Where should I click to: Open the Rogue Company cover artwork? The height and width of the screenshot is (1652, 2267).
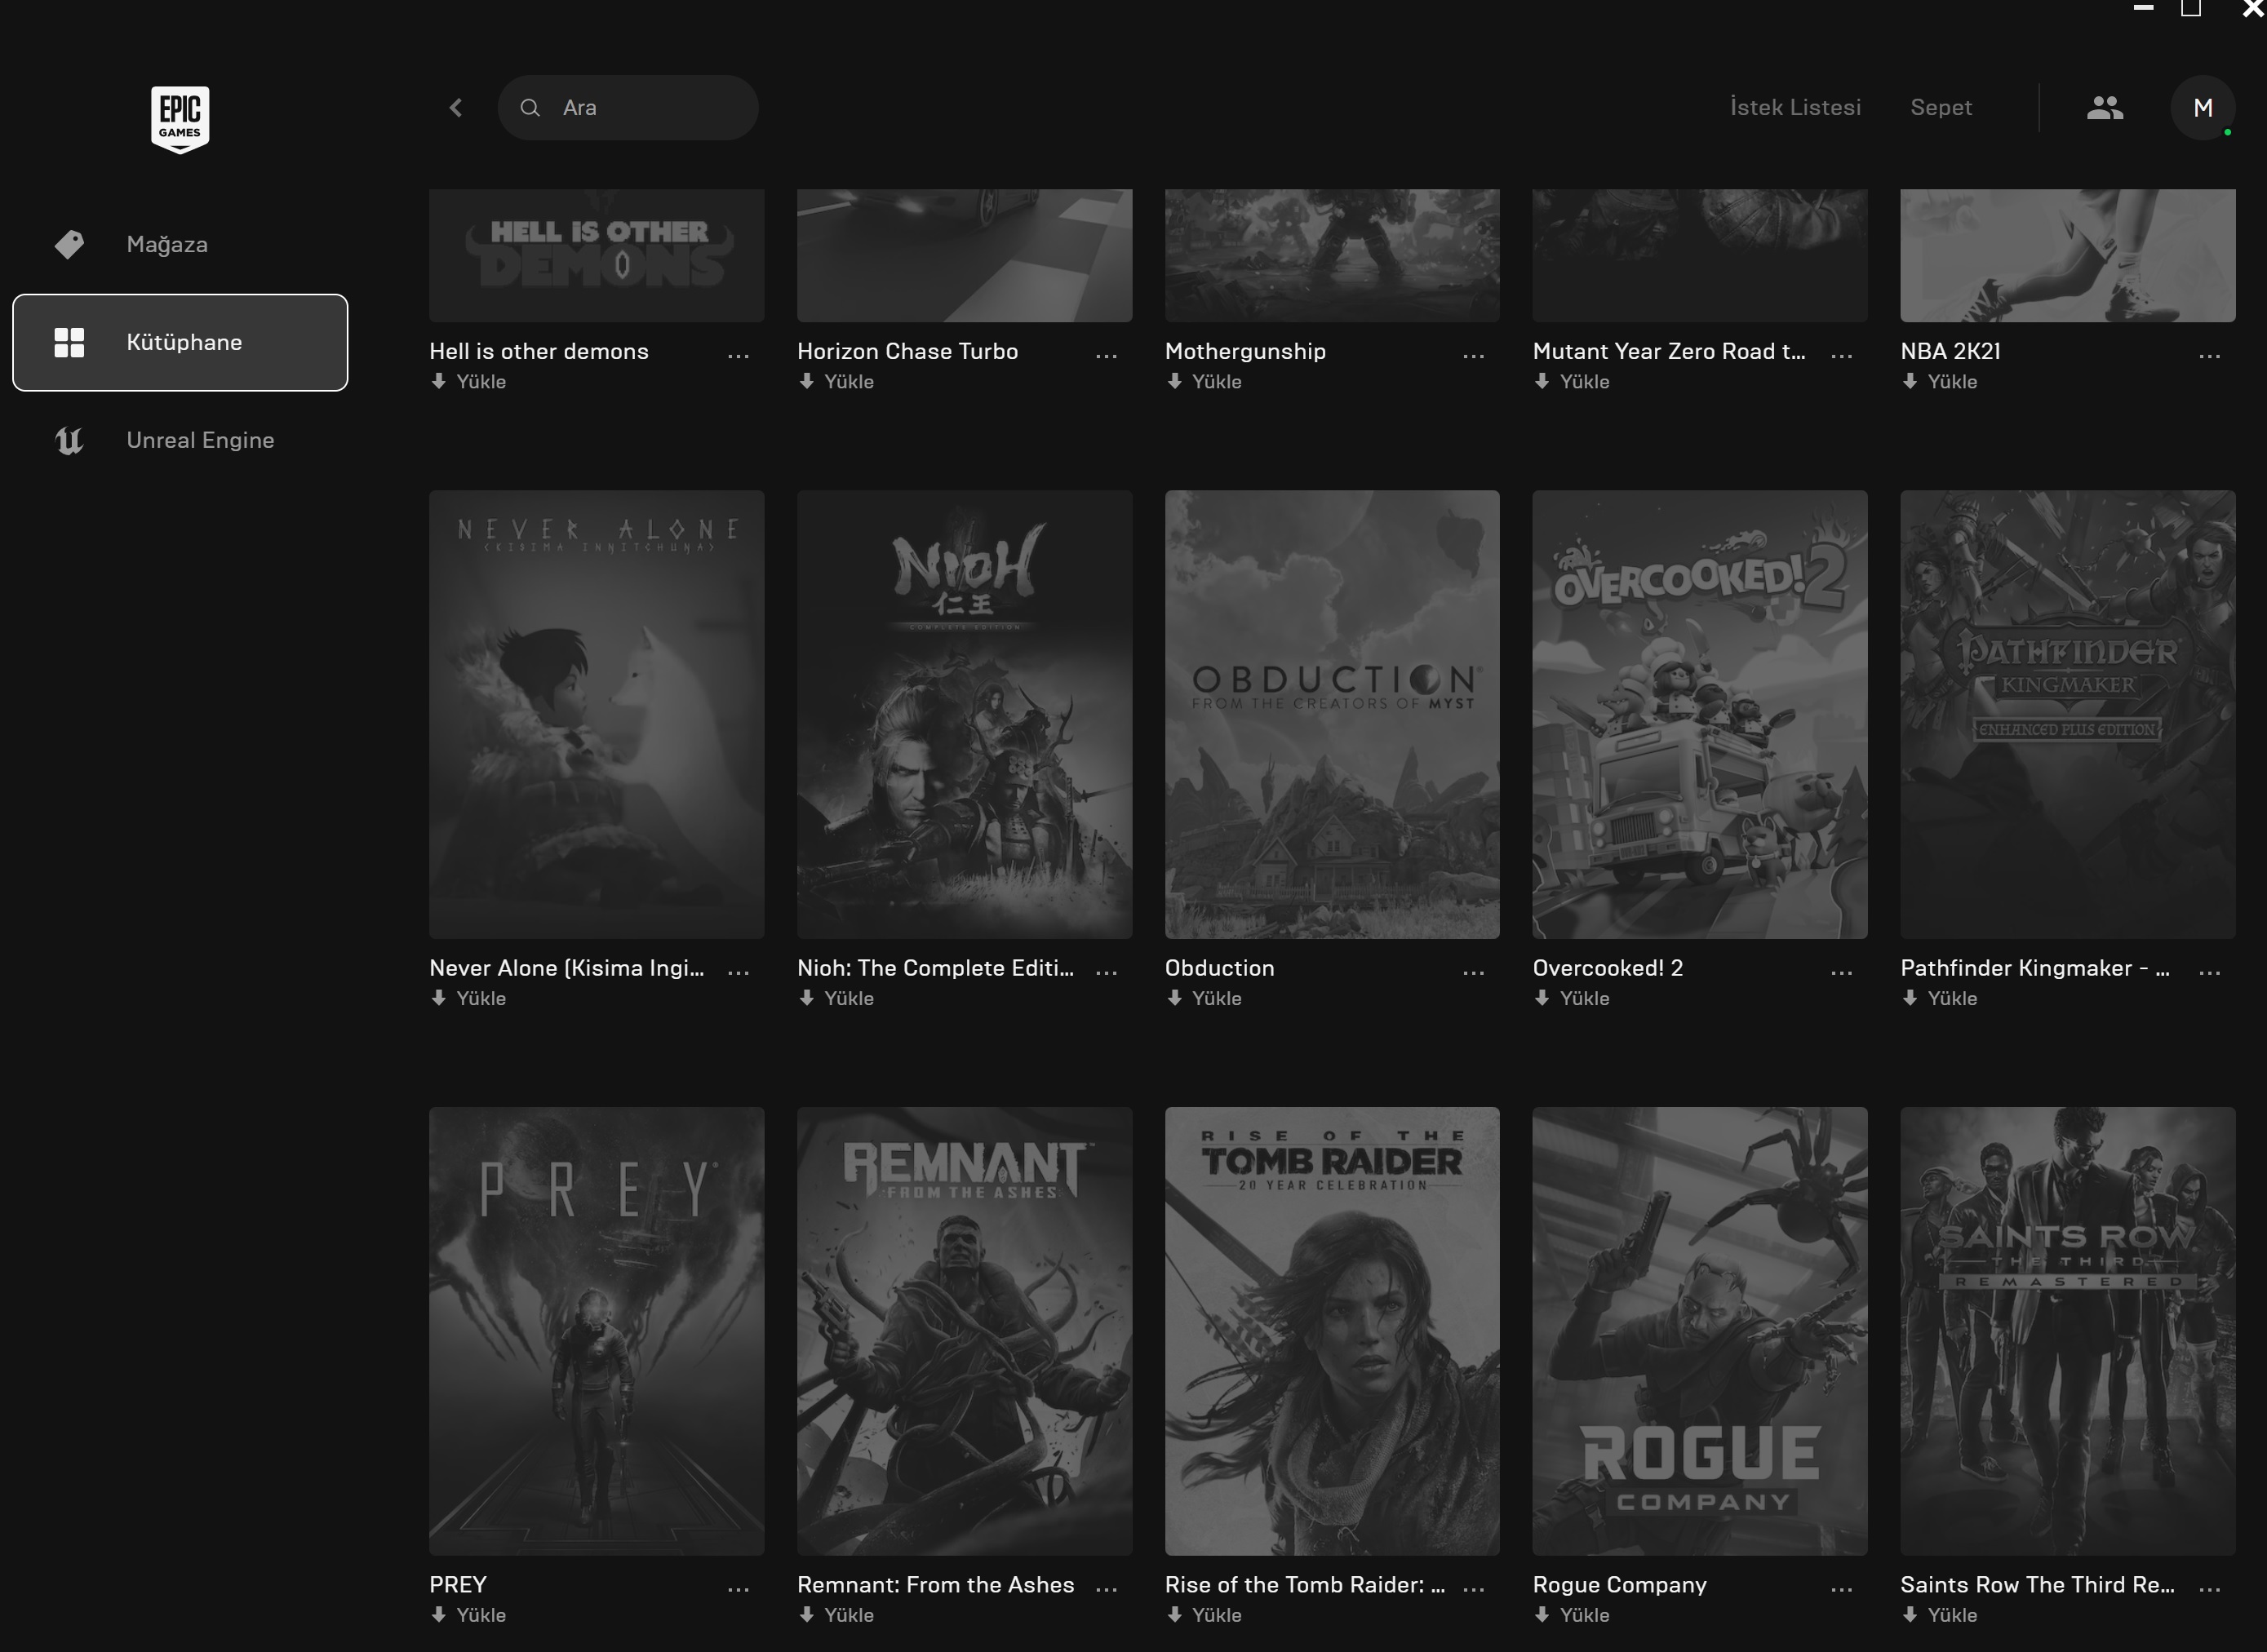pyautogui.click(x=1700, y=1331)
